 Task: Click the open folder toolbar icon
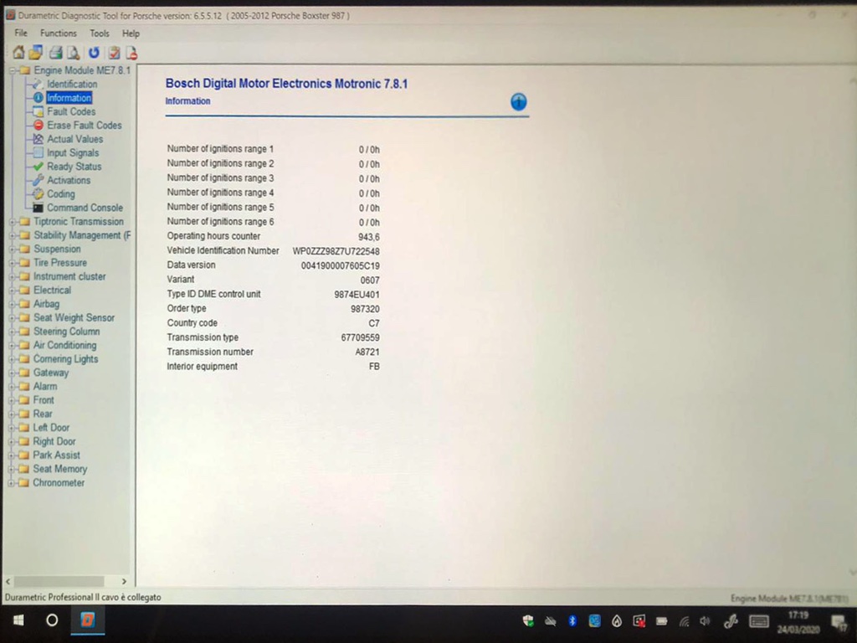click(x=35, y=53)
